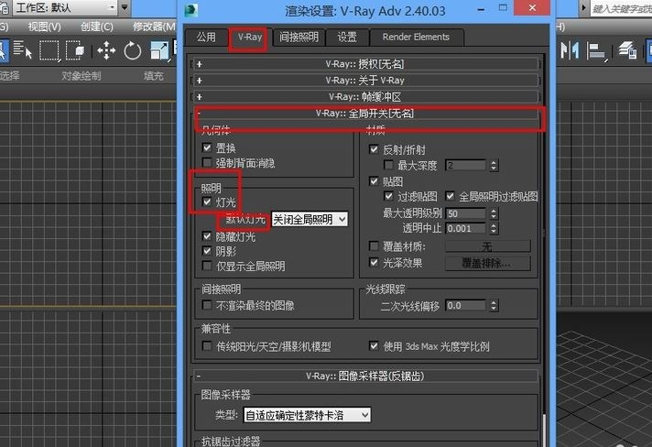Enable 强制背面消隐 checkbox

tap(207, 162)
